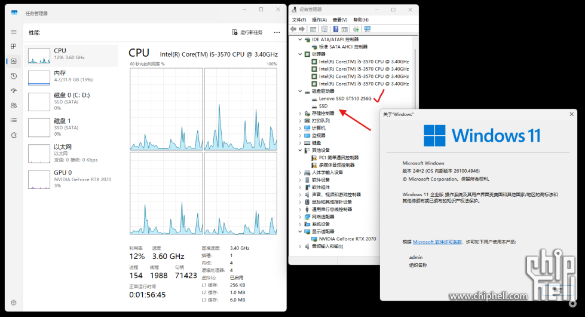Image resolution: width=585 pixels, height=317 pixels.
Task: Click blue Help question mark in Device Manager toolbar
Action: click(336, 29)
